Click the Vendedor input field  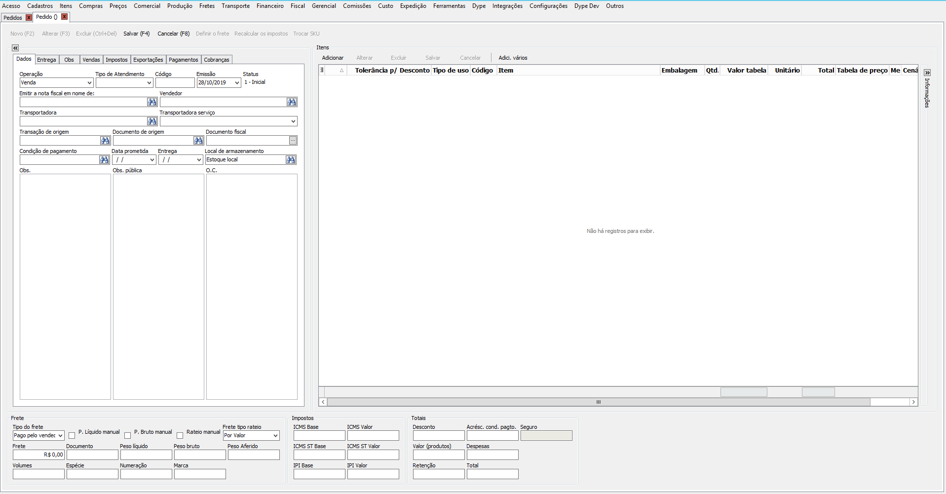[x=223, y=102]
